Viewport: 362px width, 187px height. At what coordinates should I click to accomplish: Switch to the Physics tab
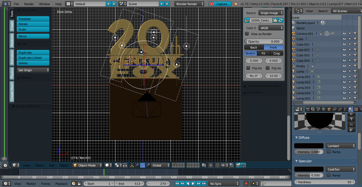(12, 73)
